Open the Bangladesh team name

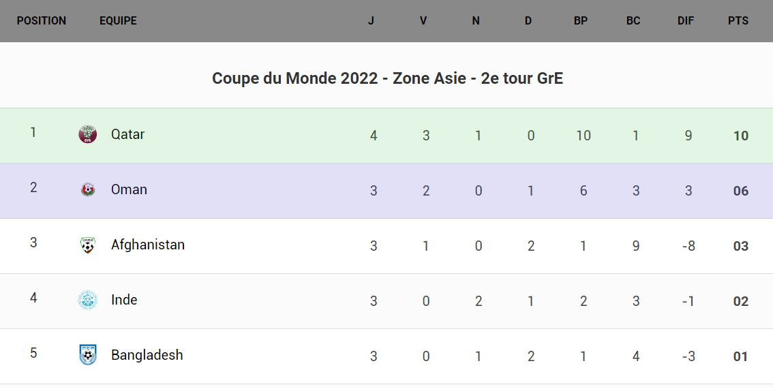(x=147, y=355)
